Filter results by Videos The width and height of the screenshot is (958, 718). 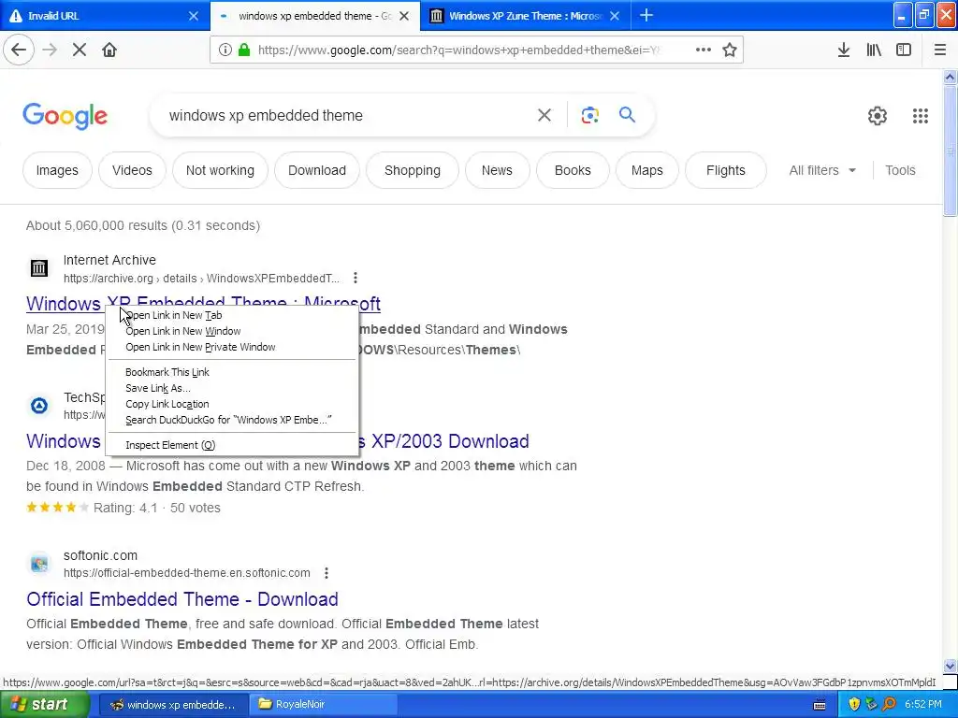[132, 170]
